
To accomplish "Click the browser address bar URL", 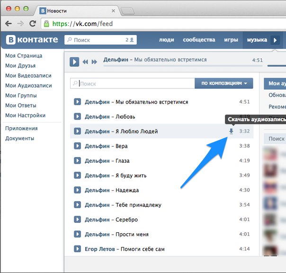I will click(82, 24).
